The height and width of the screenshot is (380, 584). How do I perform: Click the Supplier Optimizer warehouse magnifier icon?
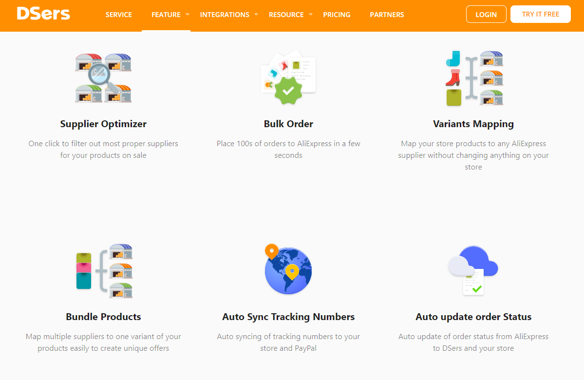pos(103,78)
